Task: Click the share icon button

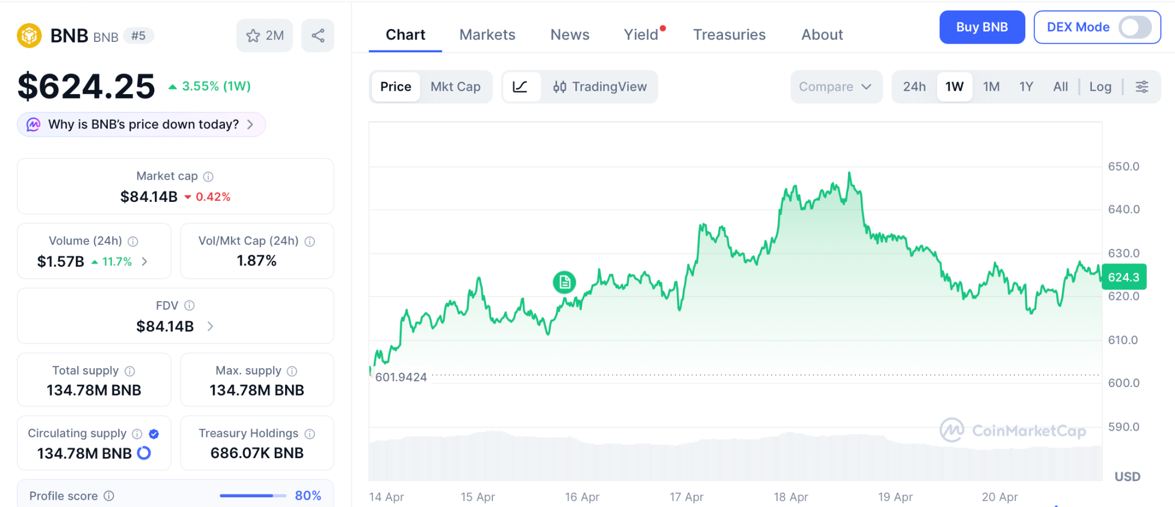Action: pos(318,36)
